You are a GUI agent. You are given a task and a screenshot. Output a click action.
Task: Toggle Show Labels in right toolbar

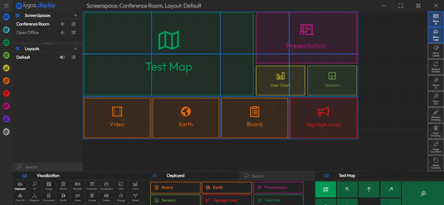(436, 51)
